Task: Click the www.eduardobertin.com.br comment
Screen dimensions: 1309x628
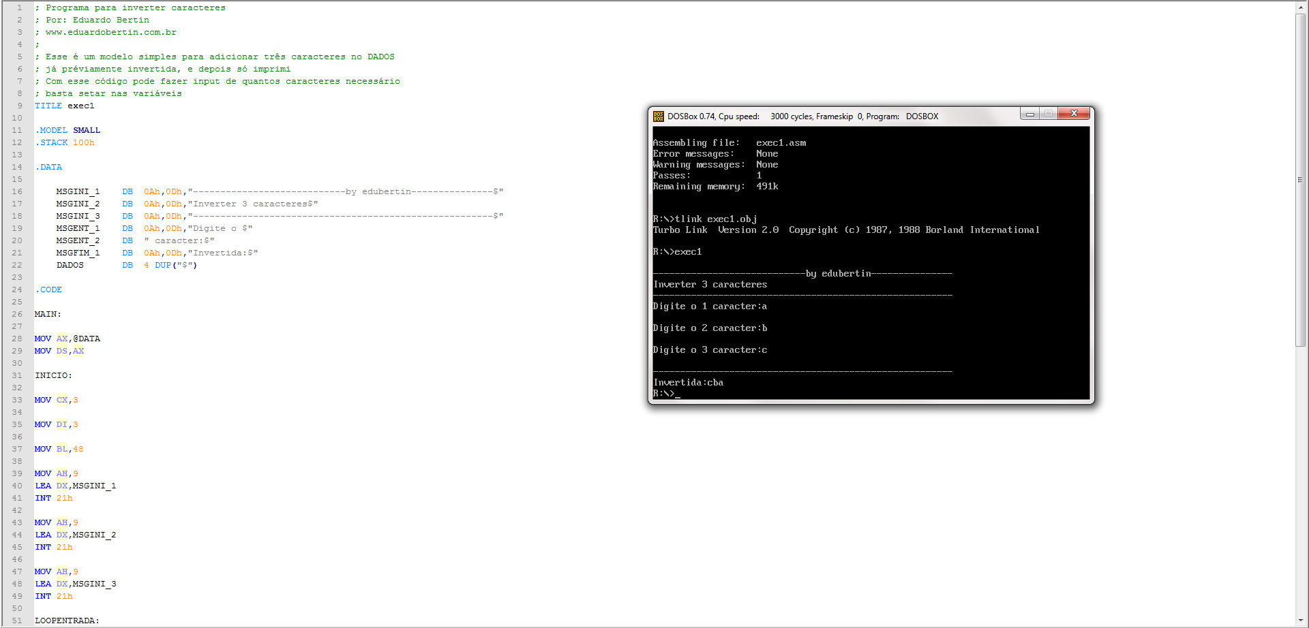Action: (x=110, y=32)
